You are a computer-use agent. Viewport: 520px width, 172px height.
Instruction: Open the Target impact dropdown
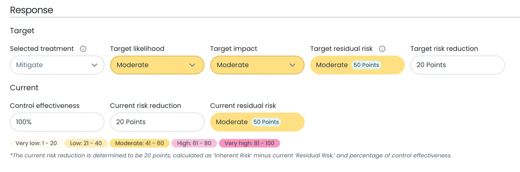pyautogui.click(x=257, y=65)
